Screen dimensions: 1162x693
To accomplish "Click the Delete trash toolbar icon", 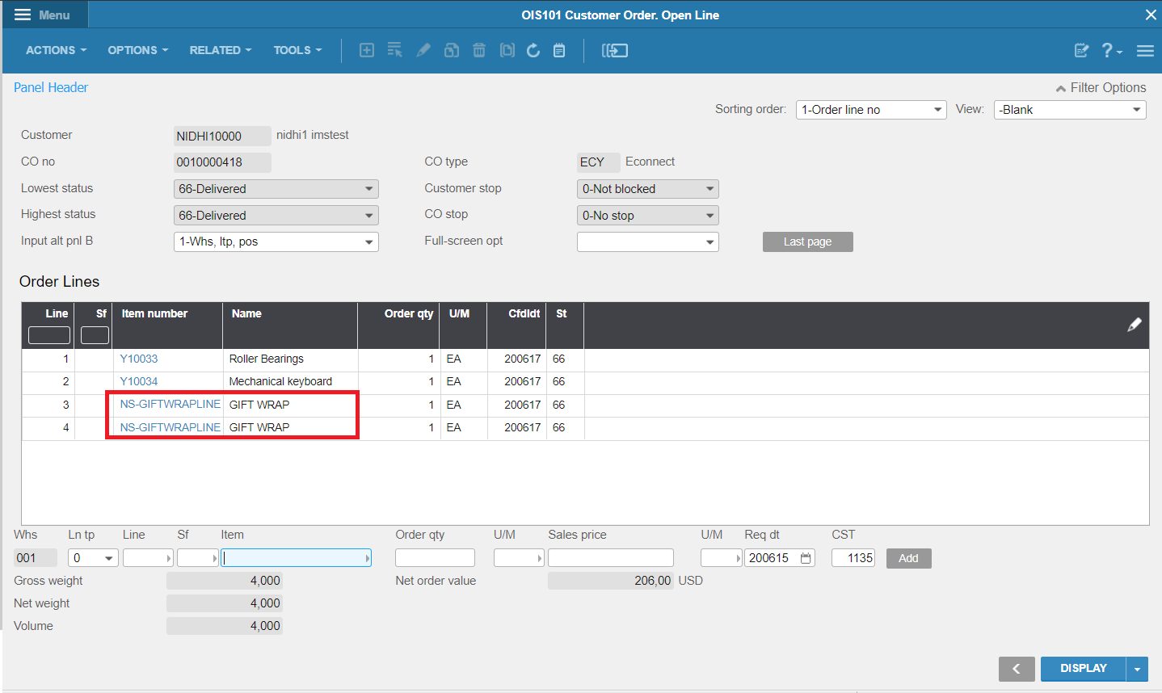I will point(479,50).
